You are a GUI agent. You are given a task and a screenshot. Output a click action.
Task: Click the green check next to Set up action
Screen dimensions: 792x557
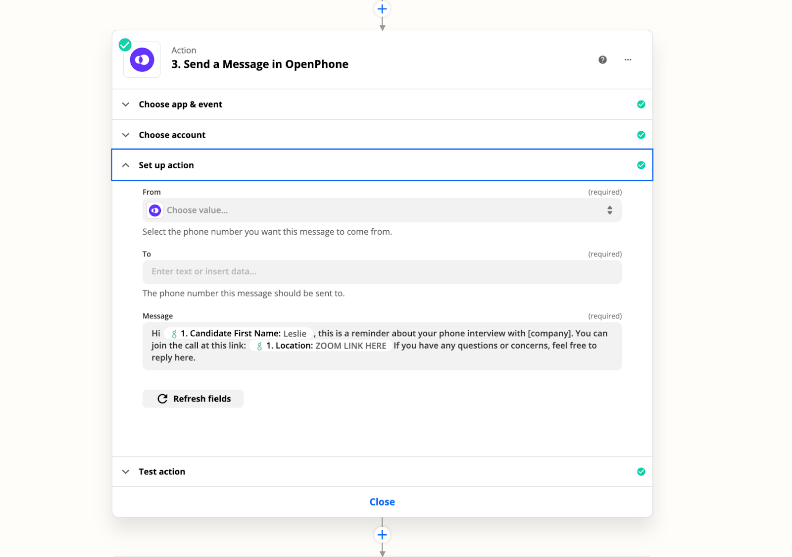(x=641, y=165)
